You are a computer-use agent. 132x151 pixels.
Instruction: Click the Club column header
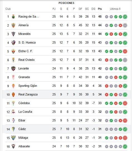tap(8, 9)
